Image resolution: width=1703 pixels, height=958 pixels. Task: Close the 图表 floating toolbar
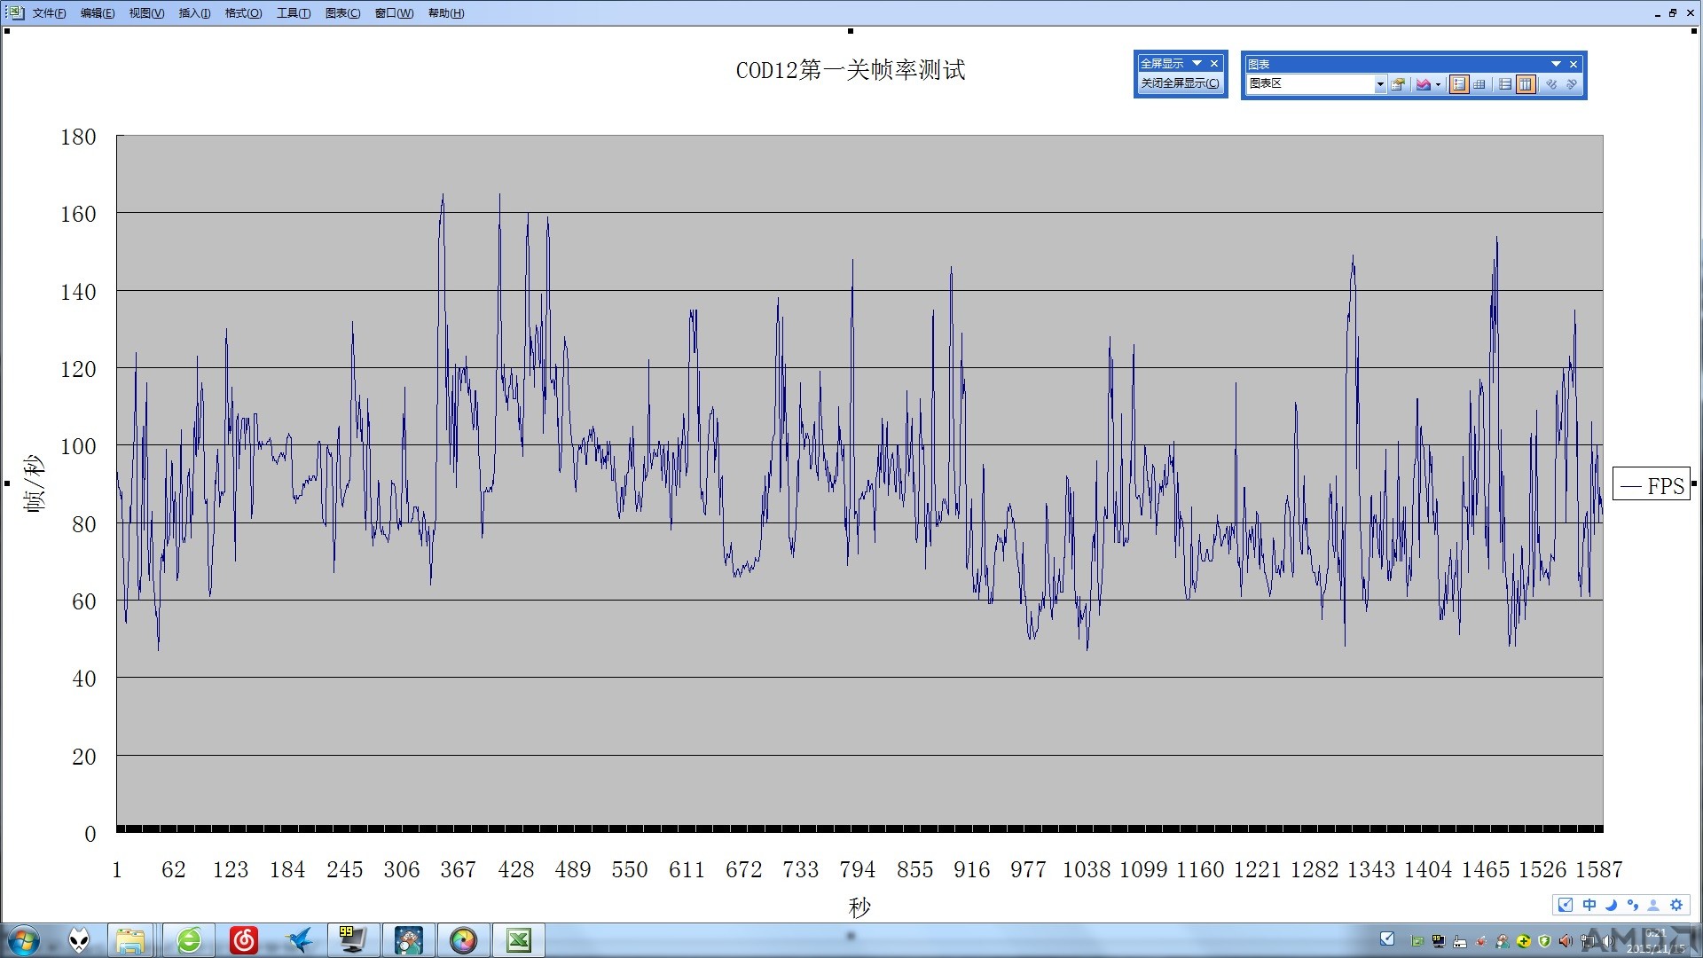pos(1574,64)
